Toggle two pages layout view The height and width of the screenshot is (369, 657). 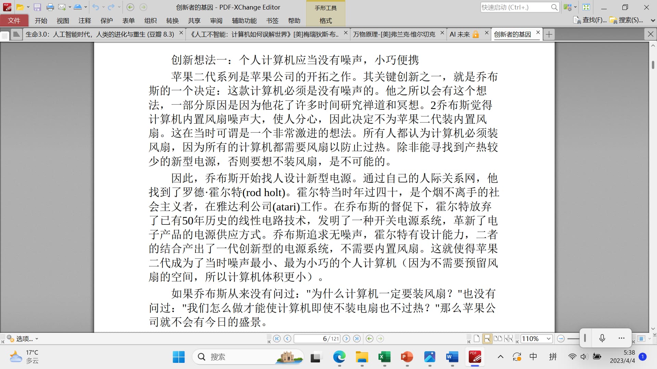coord(498,339)
